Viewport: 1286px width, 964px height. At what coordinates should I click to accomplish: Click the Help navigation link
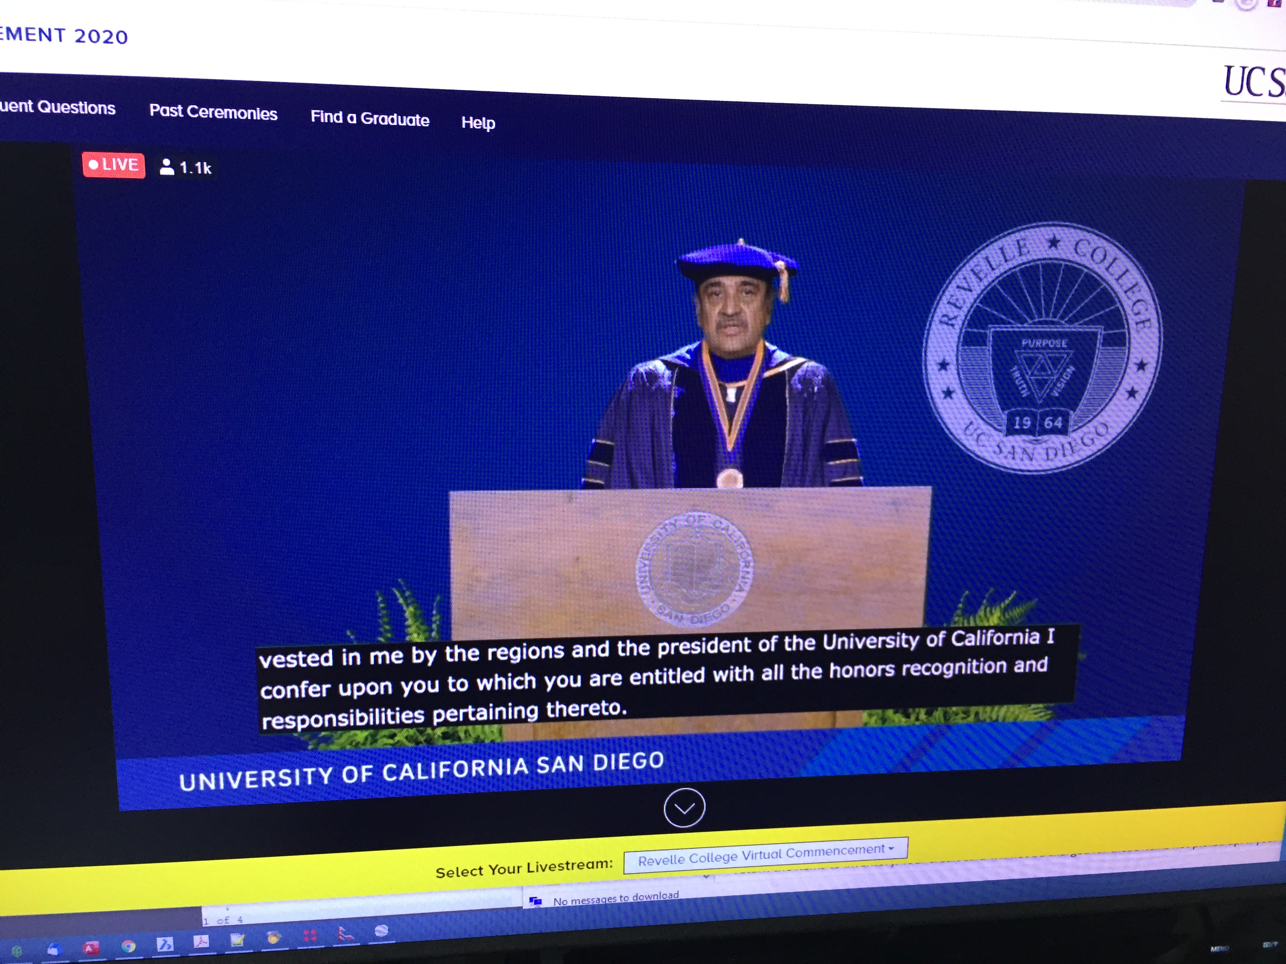(478, 122)
